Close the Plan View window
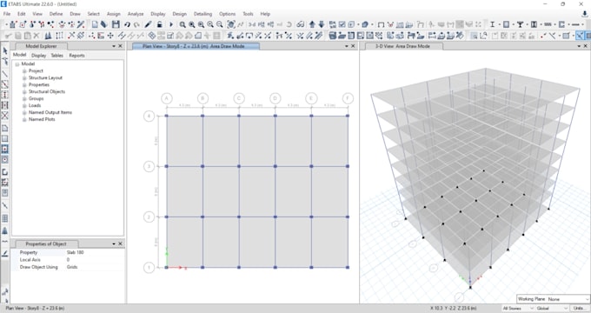The height and width of the screenshot is (313, 591). click(x=353, y=46)
